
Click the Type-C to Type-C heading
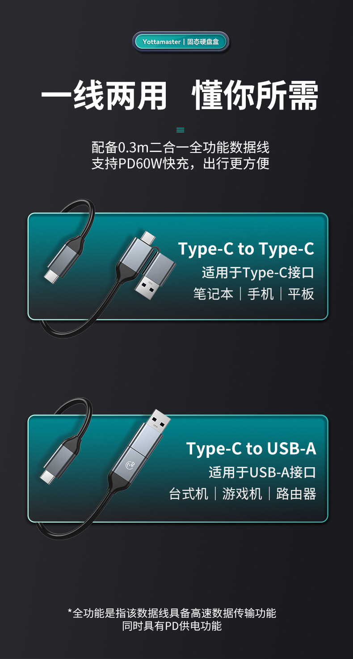click(246, 249)
